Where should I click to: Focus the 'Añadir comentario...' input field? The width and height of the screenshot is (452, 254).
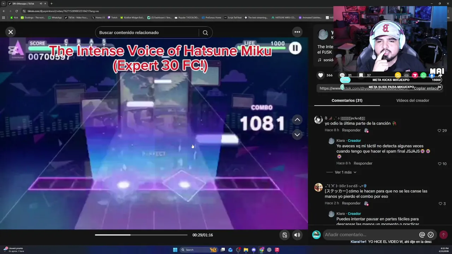[370, 235]
